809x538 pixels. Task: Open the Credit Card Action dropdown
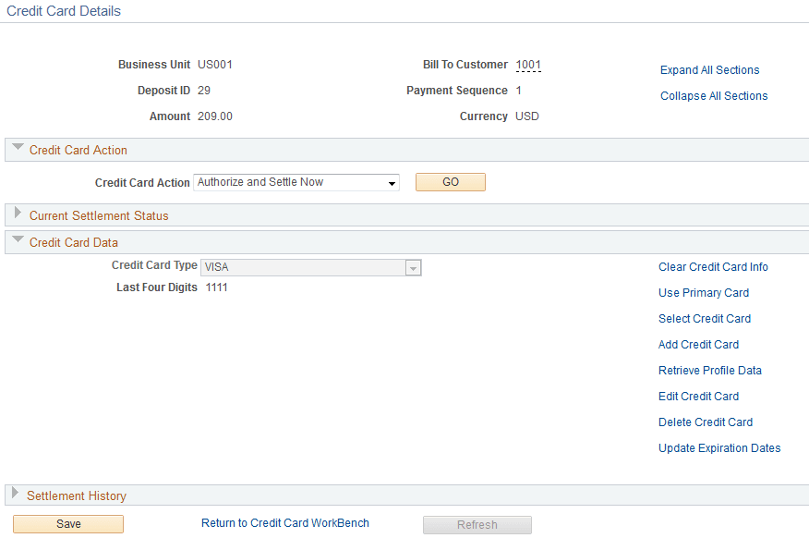pos(391,182)
